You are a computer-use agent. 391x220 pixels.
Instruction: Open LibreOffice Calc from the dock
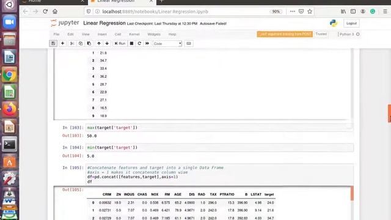[x=10, y=92]
